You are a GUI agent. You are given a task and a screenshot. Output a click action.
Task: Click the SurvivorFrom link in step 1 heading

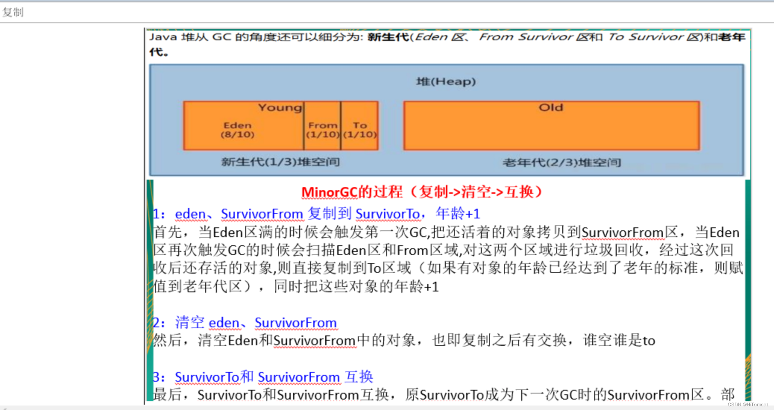click(262, 214)
